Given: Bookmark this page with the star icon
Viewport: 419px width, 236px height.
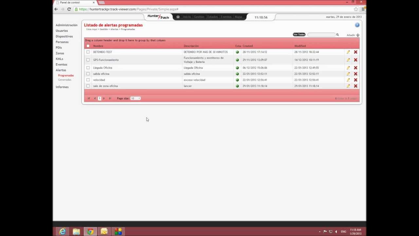Looking at the screenshot, I should [x=356, y=9].
